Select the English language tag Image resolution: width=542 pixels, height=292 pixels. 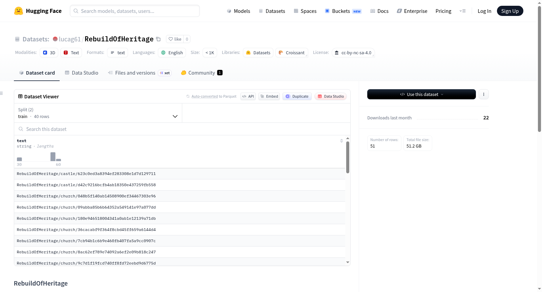(x=172, y=53)
